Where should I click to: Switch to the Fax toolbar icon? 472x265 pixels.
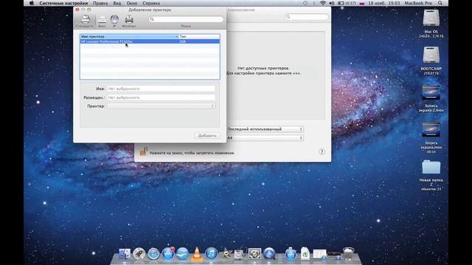102,21
